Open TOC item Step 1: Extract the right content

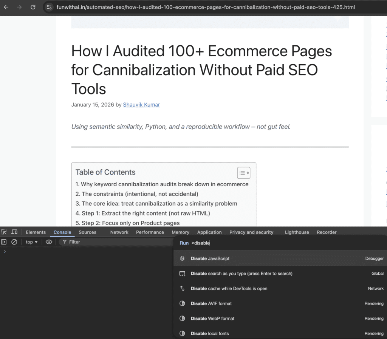pyautogui.click(x=142, y=213)
